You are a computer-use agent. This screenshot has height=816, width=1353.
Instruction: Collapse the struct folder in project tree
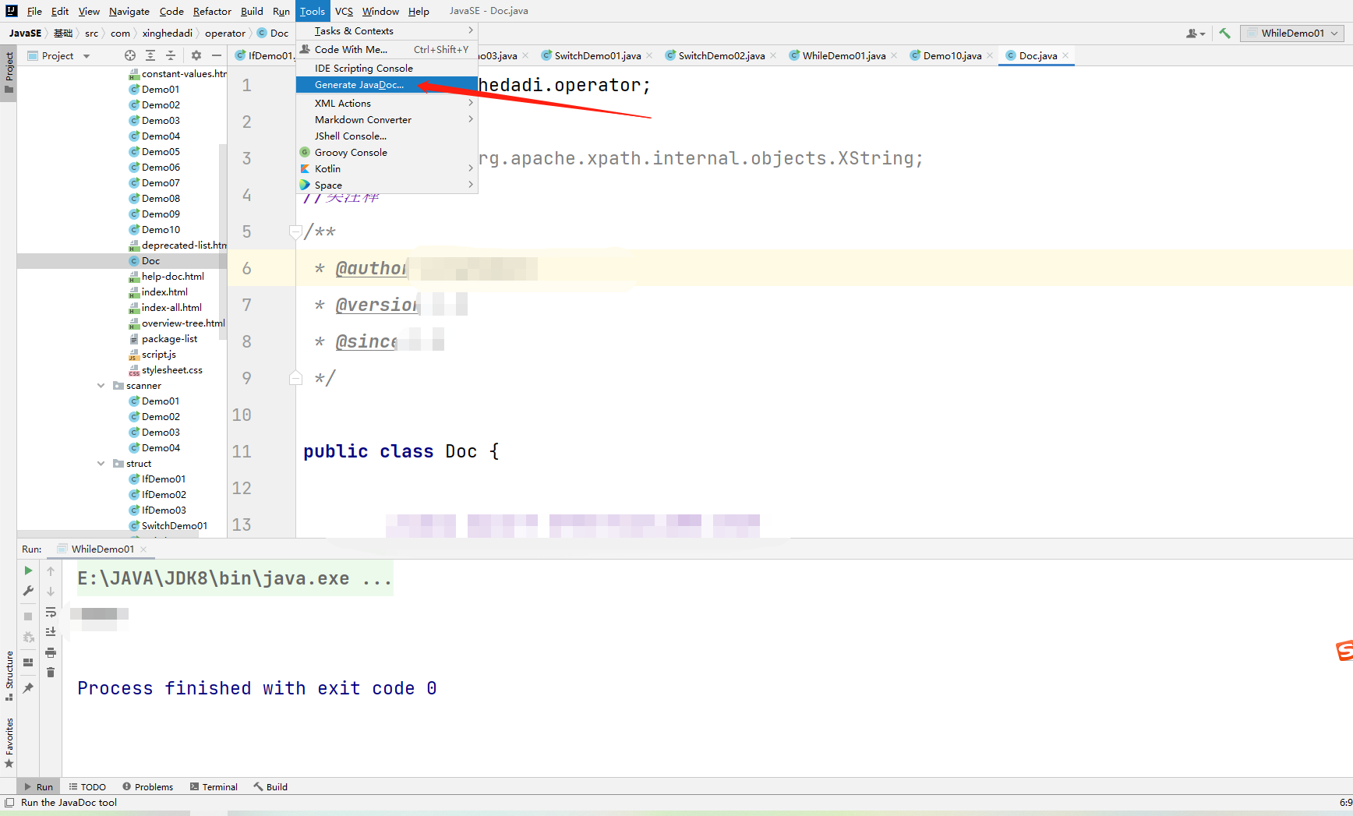coord(101,464)
